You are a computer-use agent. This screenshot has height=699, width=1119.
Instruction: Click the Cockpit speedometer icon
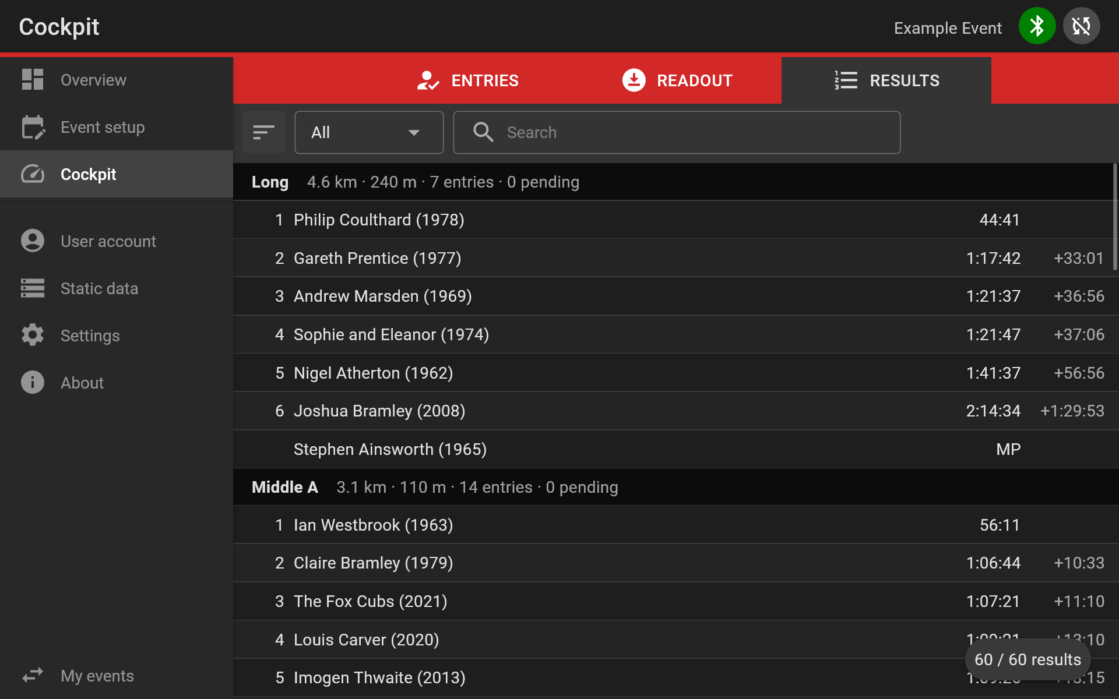33,174
